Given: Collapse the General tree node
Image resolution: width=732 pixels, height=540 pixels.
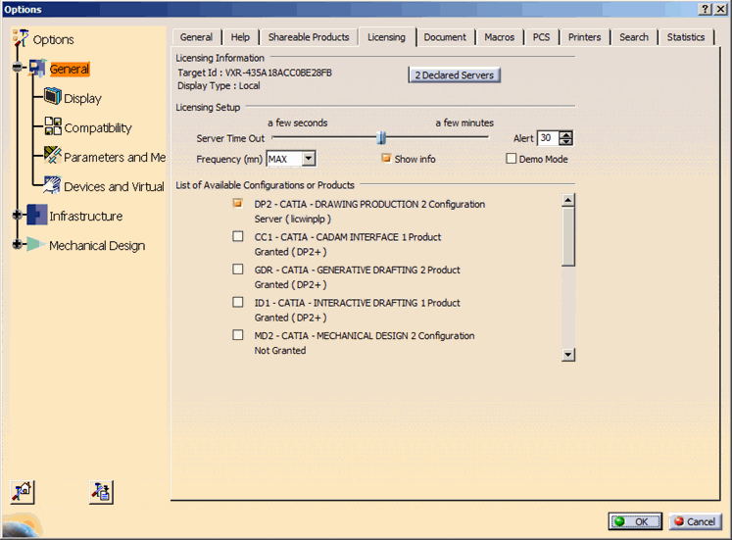Looking at the screenshot, I should point(17,69).
